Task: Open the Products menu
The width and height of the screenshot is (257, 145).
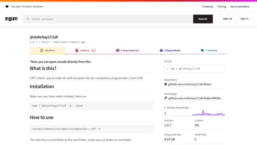Action: pyautogui.click(x=208, y=7)
